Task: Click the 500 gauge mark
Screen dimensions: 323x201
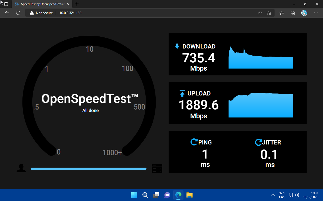Action: (x=140, y=107)
